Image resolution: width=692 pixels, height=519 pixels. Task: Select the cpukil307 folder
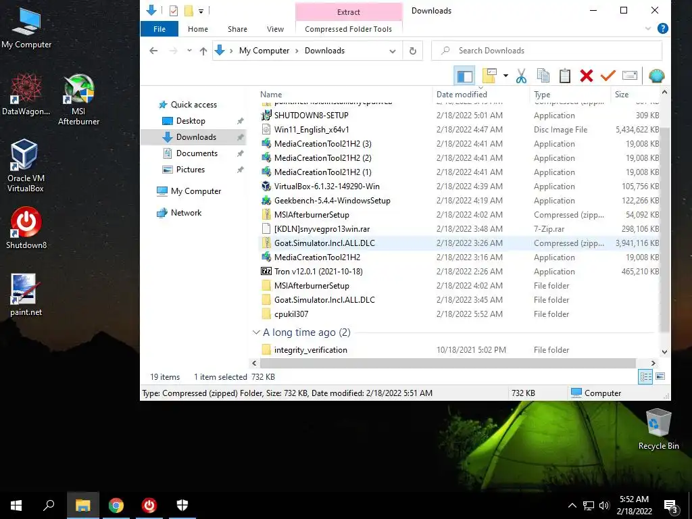[x=291, y=314]
